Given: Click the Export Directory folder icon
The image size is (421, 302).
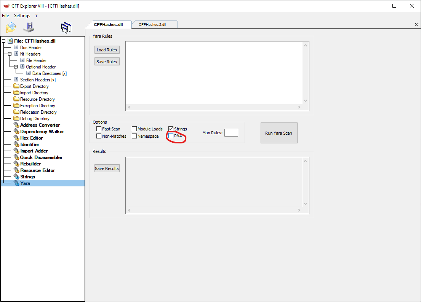Looking at the screenshot, I should click(16, 86).
